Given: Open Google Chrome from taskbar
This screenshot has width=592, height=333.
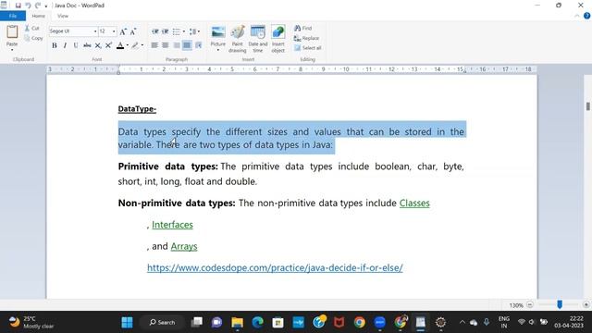Looking at the screenshot, I should pyautogui.click(x=360, y=323).
